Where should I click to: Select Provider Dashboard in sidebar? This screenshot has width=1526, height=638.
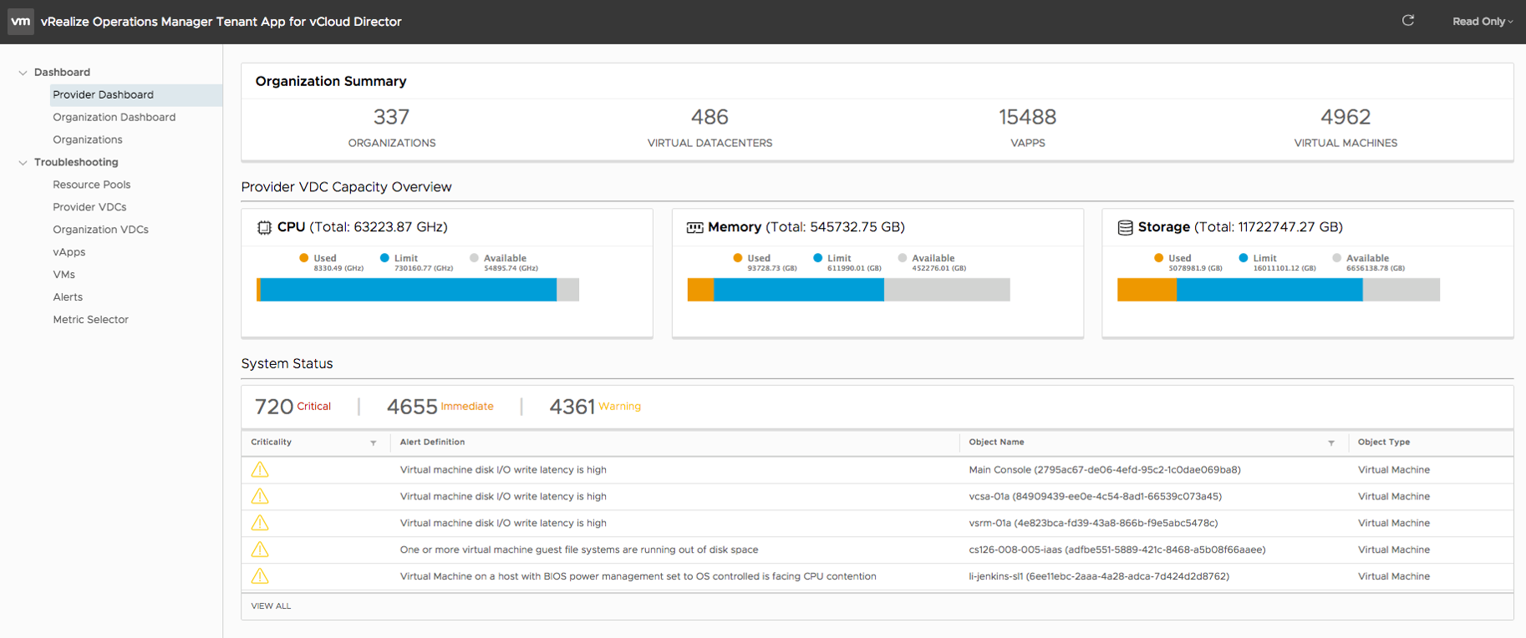click(x=136, y=95)
